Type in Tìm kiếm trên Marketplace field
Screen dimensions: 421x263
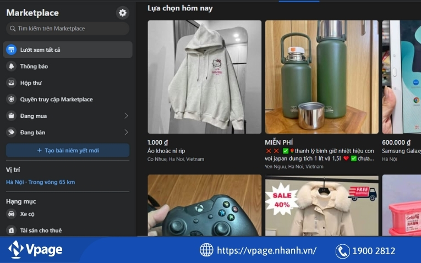(72, 29)
